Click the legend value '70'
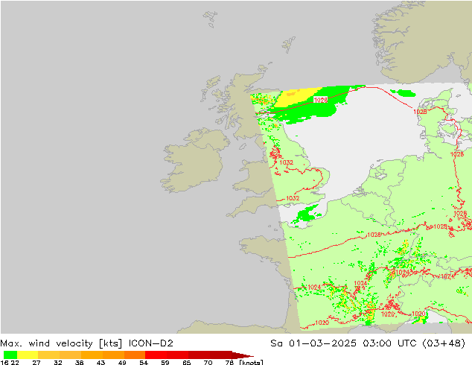 pyautogui.click(x=208, y=362)
